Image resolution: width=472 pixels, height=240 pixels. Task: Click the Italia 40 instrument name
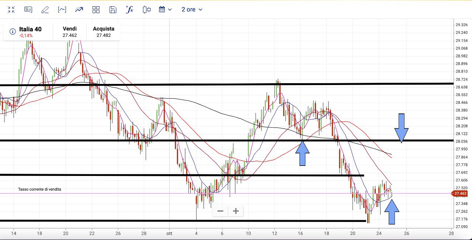tap(30, 29)
